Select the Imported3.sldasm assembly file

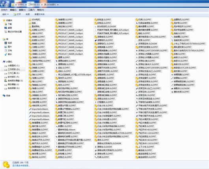[39, 119]
